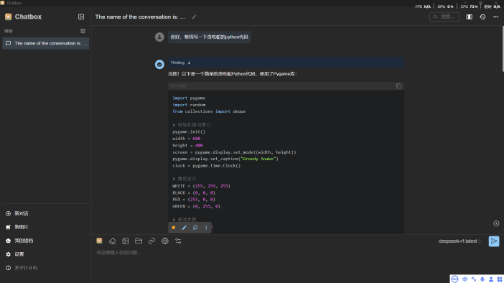Click the IME 中 language indicator in tray
504x283 pixels.
click(465, 279)
